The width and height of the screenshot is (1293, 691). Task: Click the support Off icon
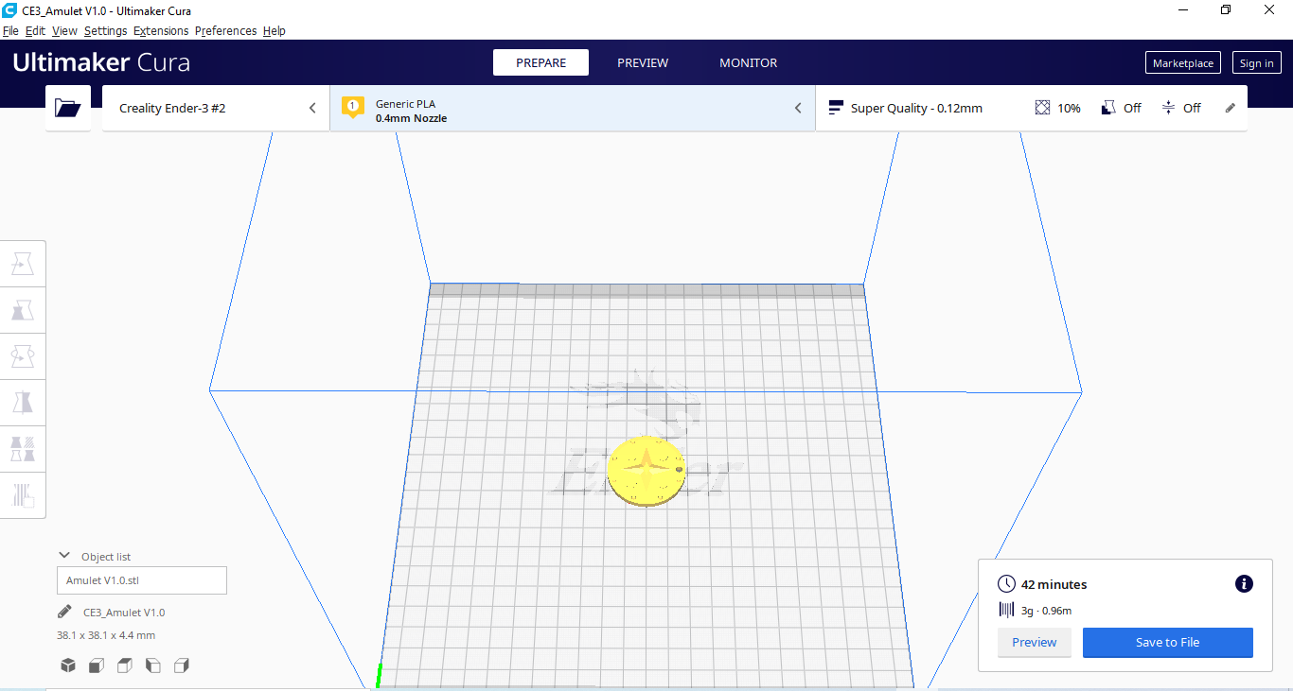click(x=1108, y=108)
